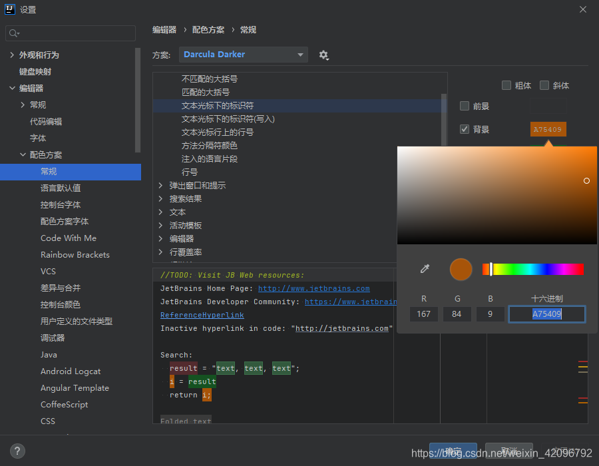Click the empty foreground color swatch
This screenshot has height=466, width=599.
[548, 106]
